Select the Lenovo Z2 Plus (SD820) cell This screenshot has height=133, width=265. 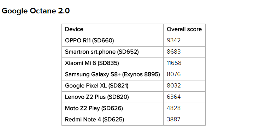pyautogui.click(x=113, y=97)
